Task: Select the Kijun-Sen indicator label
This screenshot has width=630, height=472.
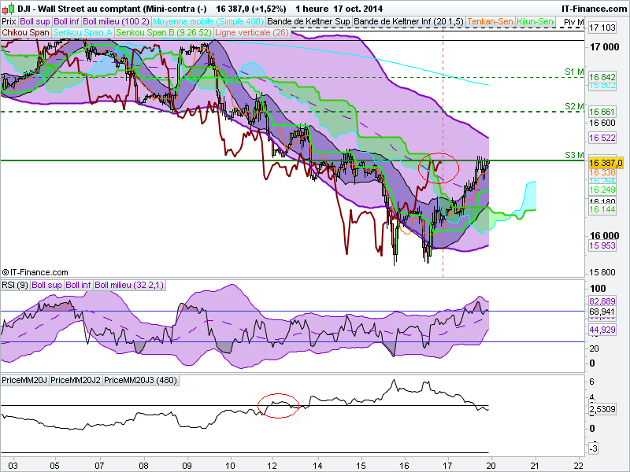Action: 535,22
